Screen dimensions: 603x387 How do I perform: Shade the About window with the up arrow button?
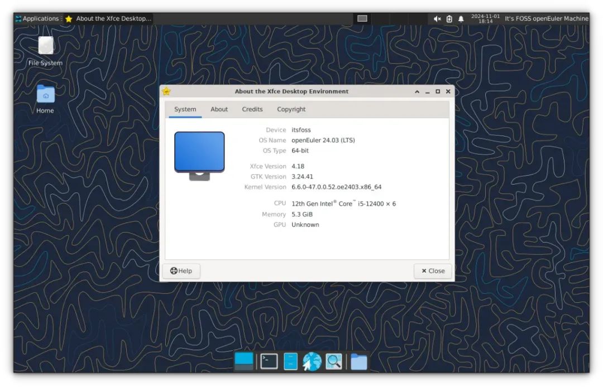(417, 91)
